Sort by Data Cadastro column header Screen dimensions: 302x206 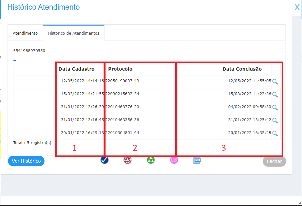point(76,69)
